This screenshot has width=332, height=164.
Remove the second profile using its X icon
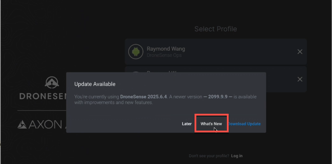(300, 79)
